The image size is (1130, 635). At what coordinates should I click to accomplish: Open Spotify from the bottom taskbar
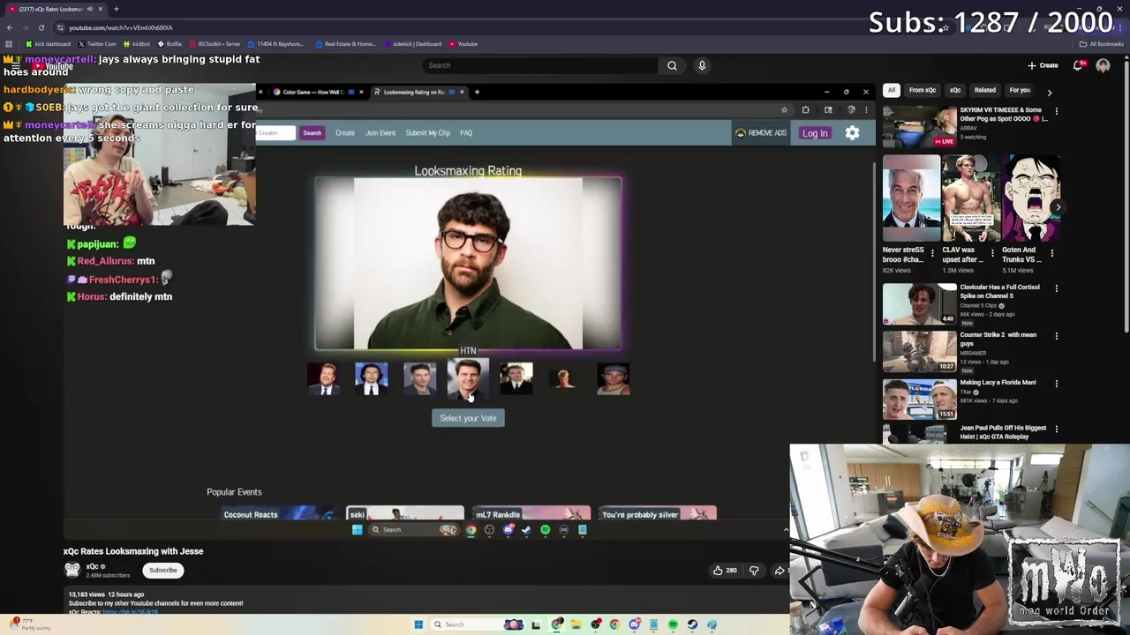pos(673,624)
